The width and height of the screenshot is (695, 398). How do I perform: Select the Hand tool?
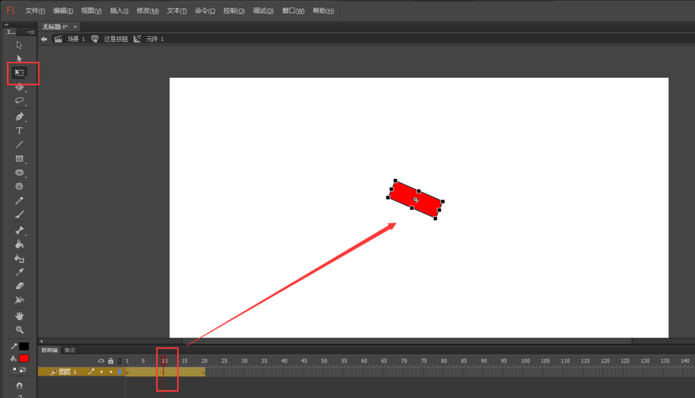click(19, 316)
